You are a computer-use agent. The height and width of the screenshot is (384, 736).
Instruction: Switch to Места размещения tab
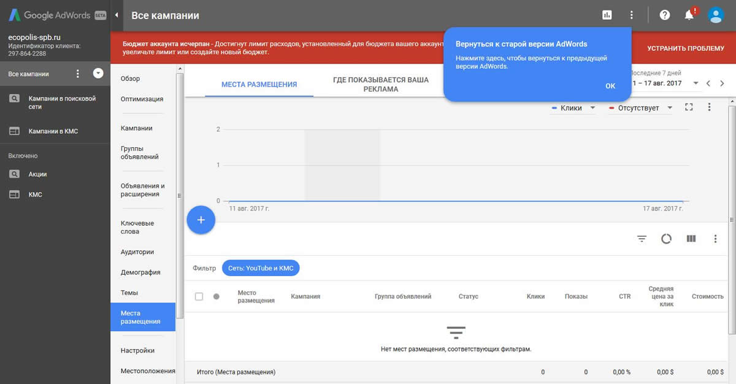[259, 85]
